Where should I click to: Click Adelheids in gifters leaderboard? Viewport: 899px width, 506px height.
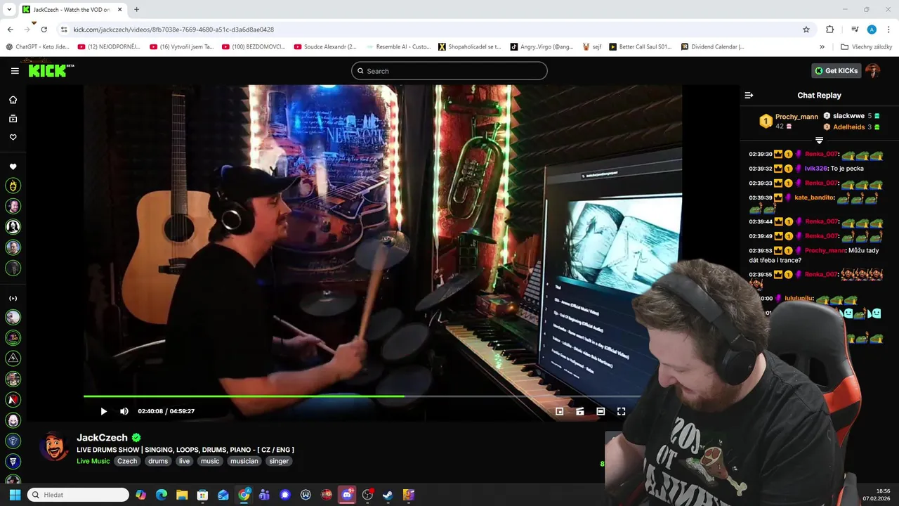tap(848, 127)
